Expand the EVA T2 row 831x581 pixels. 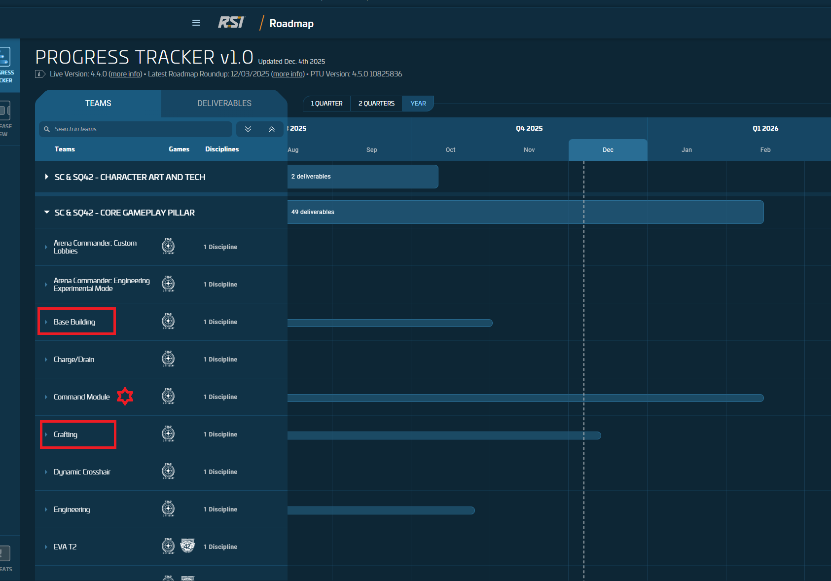(46, 547)
